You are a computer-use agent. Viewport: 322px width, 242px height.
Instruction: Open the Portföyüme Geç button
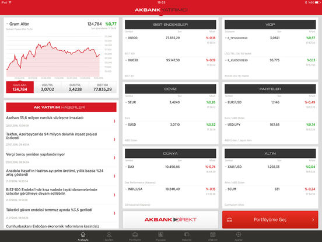[270, 220]
